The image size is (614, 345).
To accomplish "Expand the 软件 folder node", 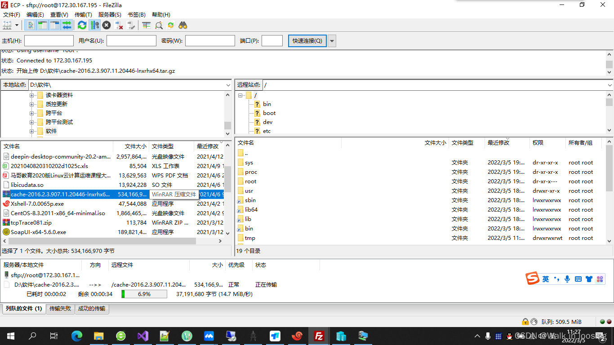I will 32,131.
